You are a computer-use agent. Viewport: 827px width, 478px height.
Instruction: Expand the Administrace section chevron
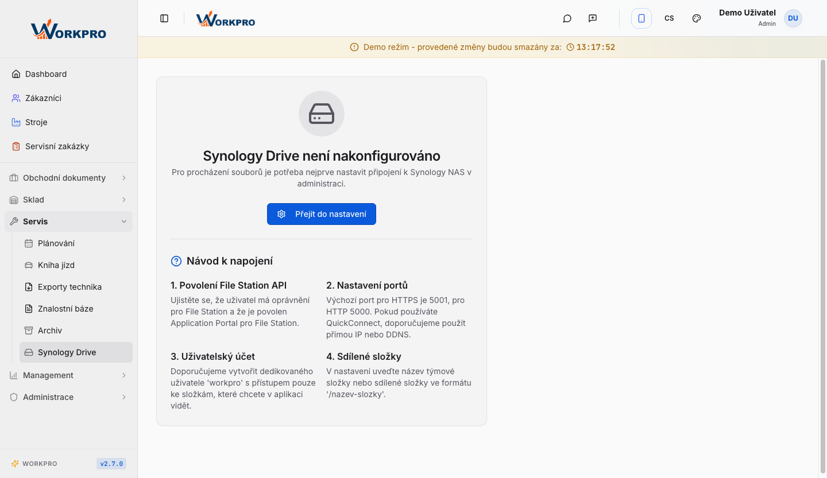pyautogui.click(x=124, y=397)
